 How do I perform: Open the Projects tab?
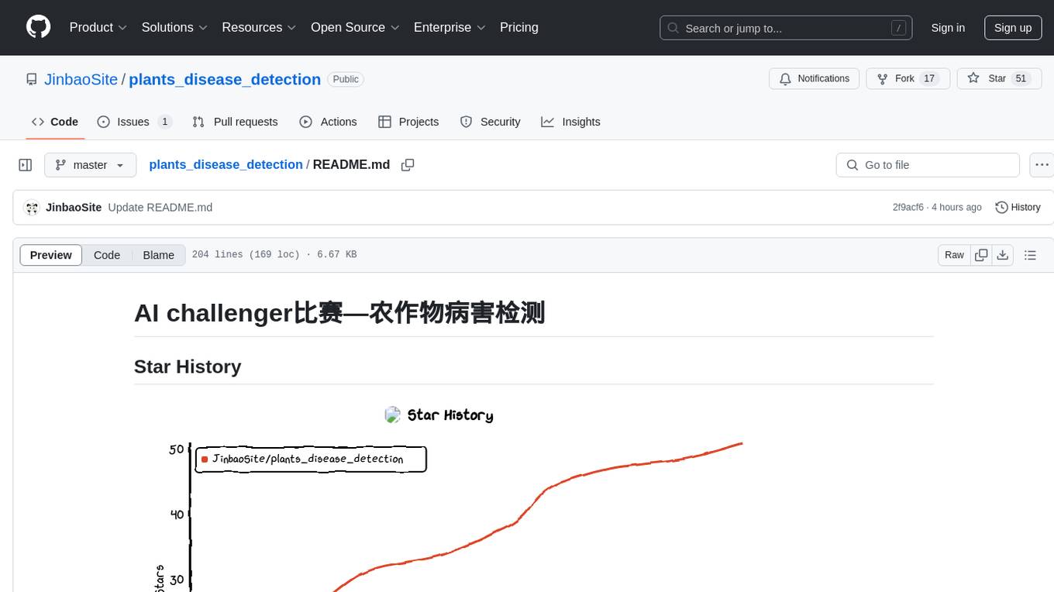point(408,122)
